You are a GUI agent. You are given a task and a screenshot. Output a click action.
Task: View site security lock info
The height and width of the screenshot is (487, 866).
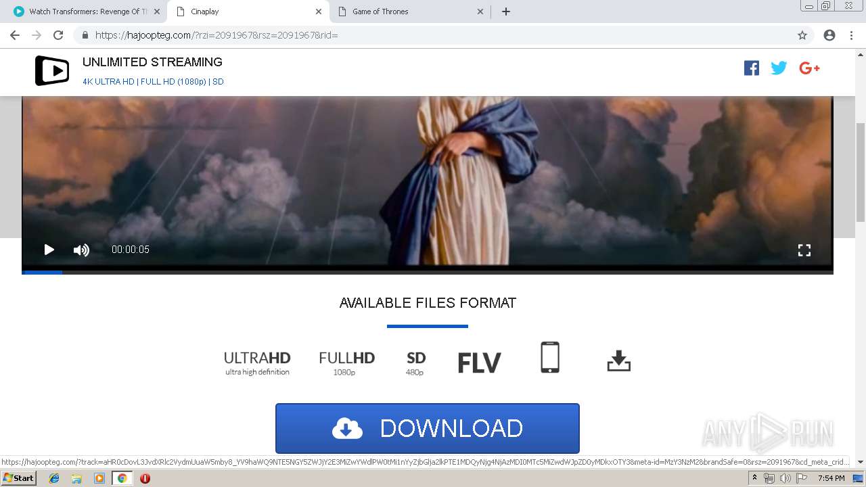85,35
